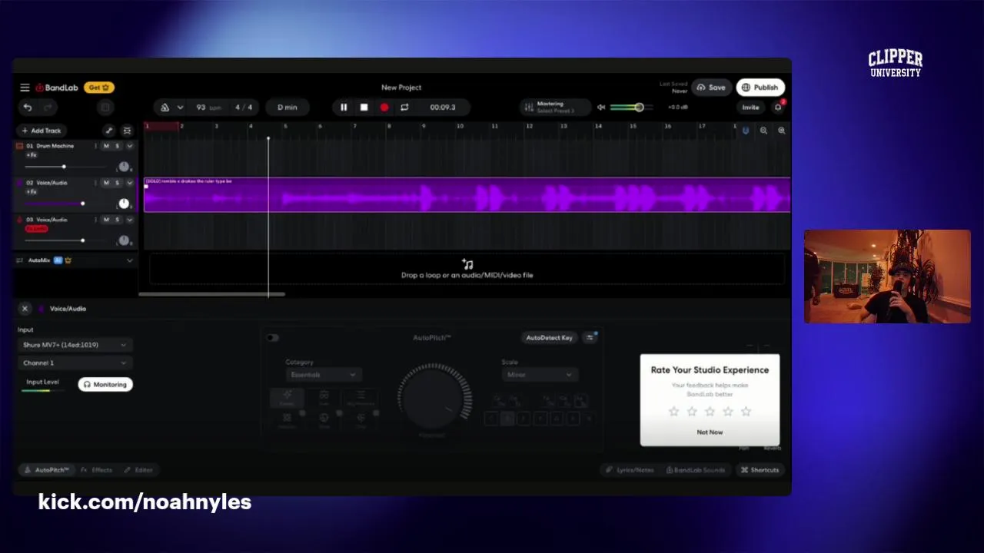Screen dimensions: 984x553
Task: Save the project
Action: coord(710,88)
